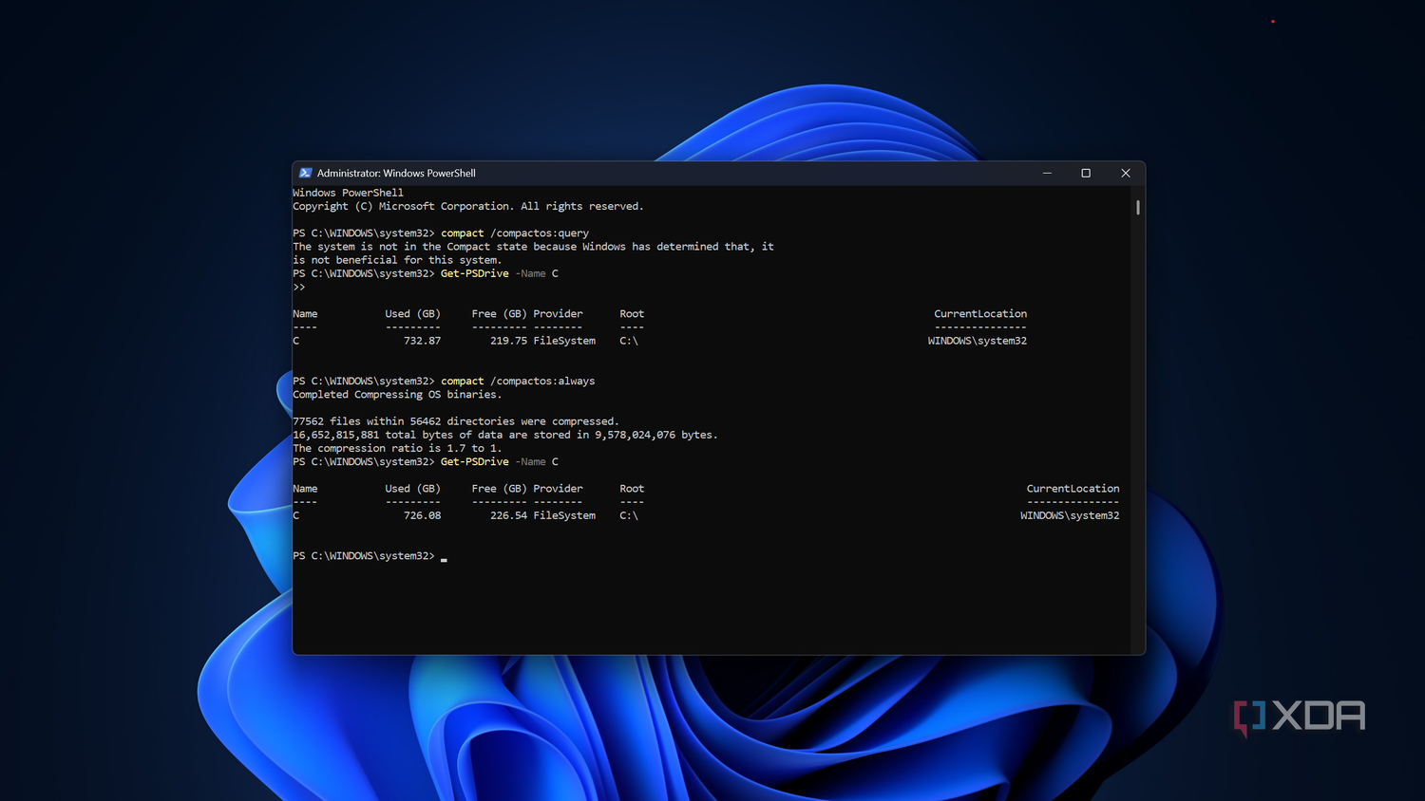Click the line starting "The system is not in the Compact state"
This screenshot has width=1425, height=801.
(x=533, y=247)
